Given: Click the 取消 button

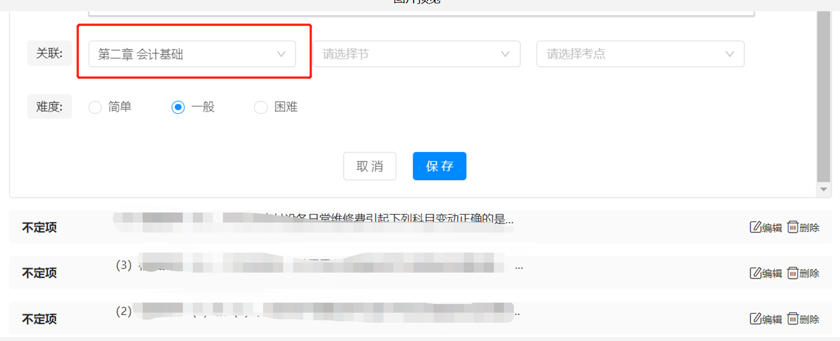Looking at the screenshot, I should [370, 166].
